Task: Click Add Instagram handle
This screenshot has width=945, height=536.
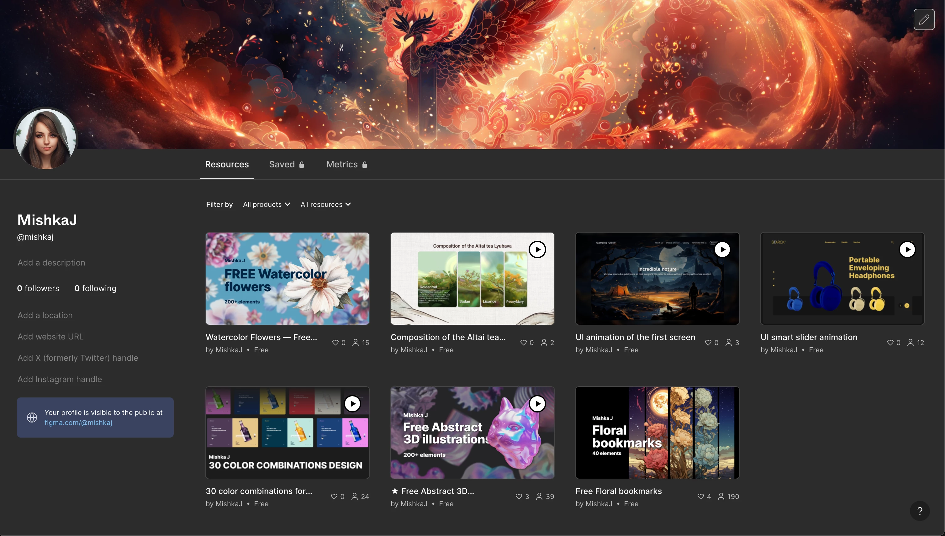Action: 60,379
